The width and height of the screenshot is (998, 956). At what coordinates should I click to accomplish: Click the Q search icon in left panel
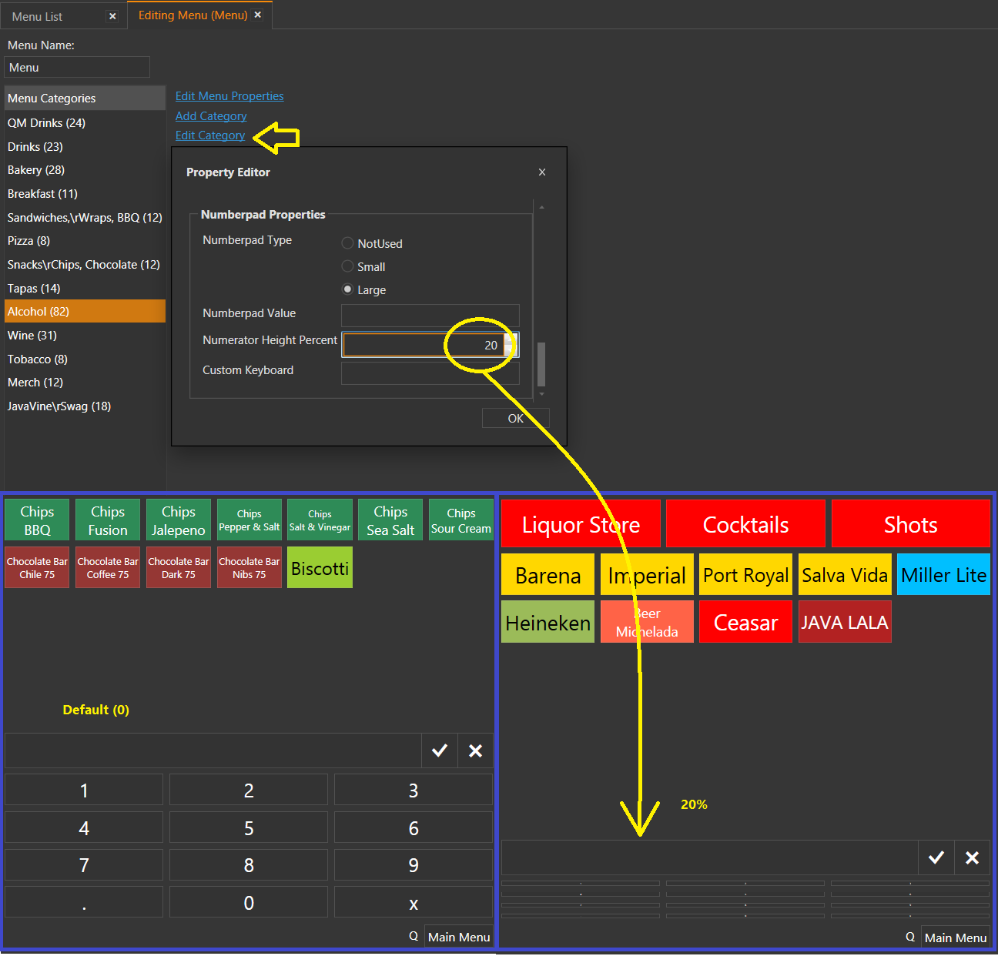414,936
